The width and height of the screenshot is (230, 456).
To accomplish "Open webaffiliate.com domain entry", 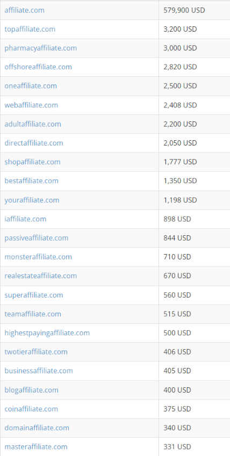I will pyautogui.click(x=31, y=105).
